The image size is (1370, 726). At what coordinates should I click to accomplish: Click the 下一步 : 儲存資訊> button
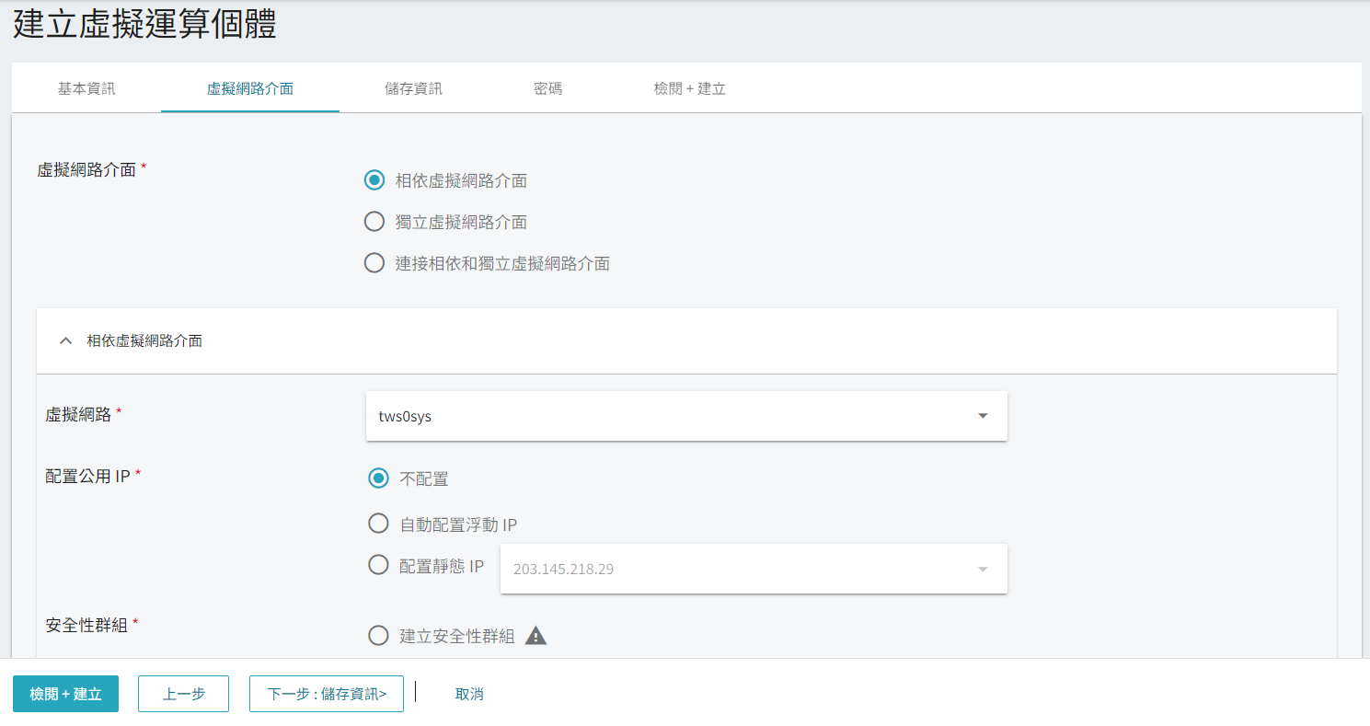tap(327, 694)
